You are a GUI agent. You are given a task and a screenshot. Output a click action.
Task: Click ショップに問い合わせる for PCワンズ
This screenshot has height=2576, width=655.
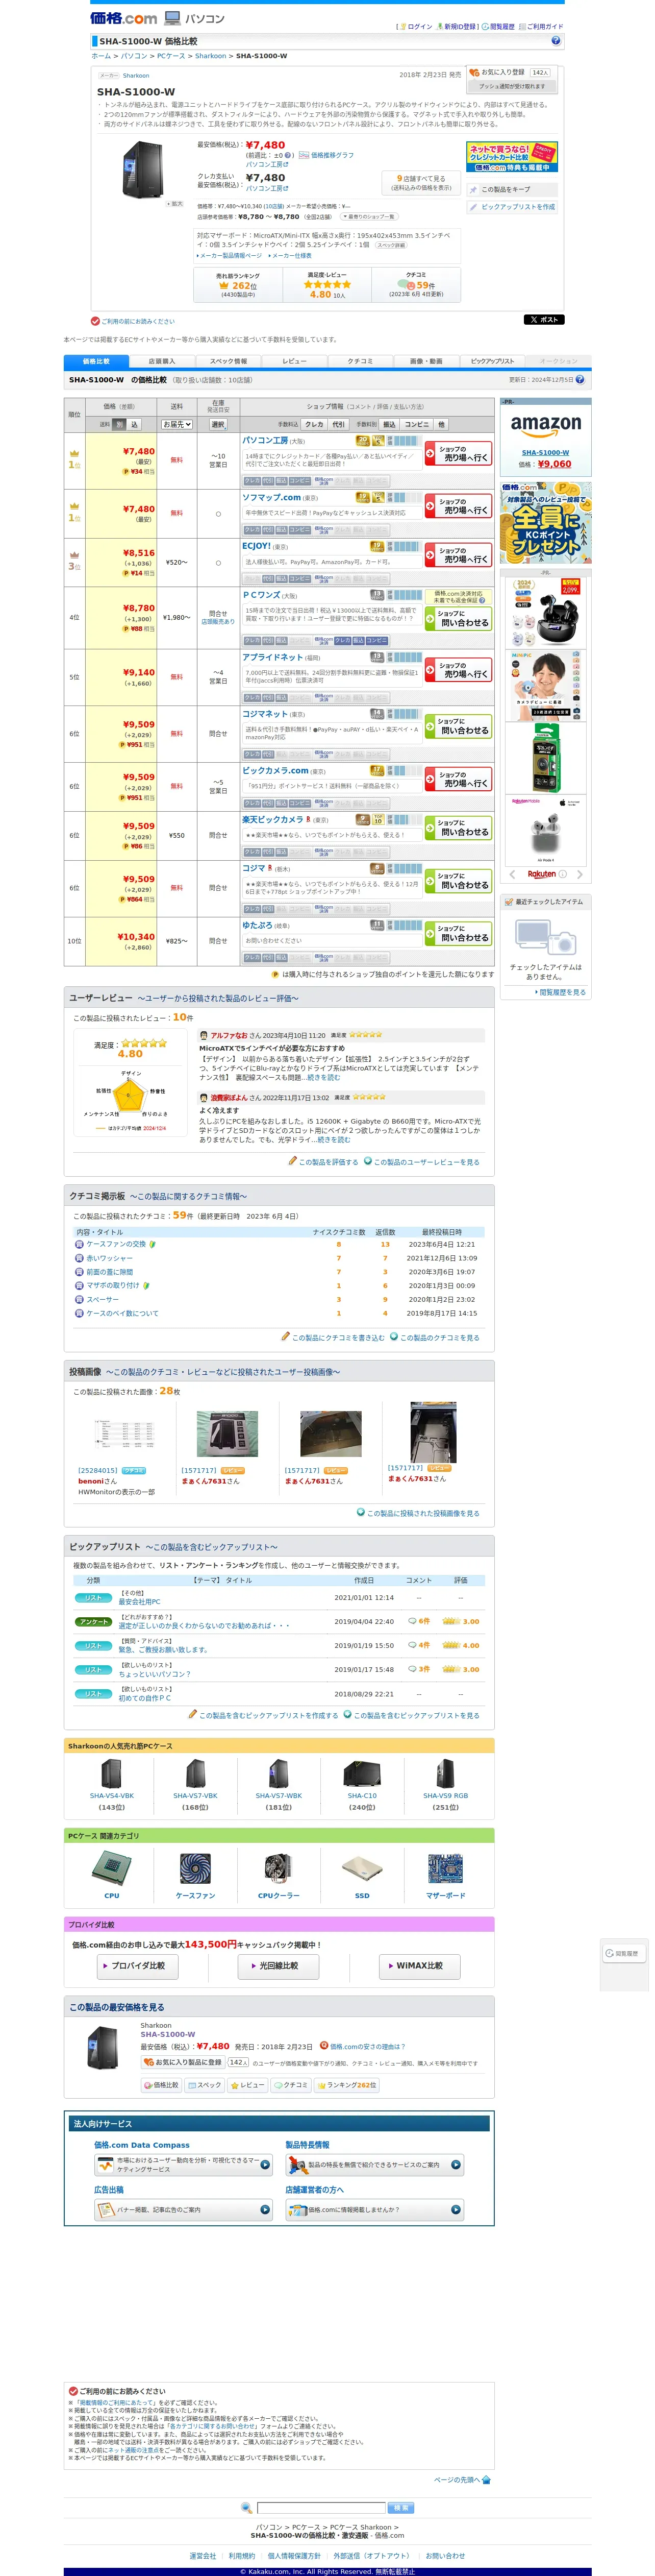click(458, 619)
